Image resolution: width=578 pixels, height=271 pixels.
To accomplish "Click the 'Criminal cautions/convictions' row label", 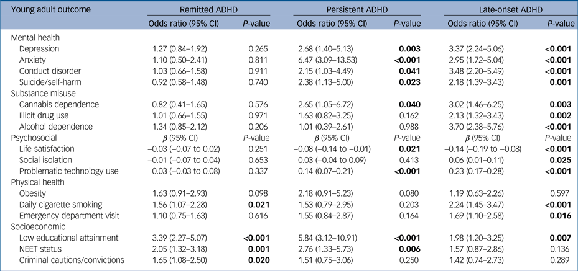I will pos(72,260).
